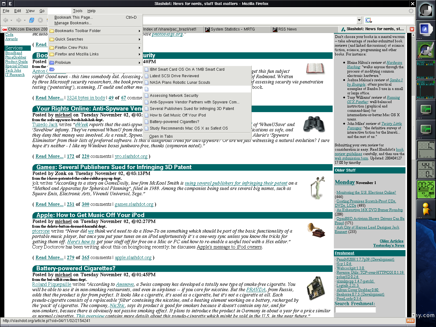Choose Bookmark This Page menu entry
Screen dimensions: 436x327
[95, 17]
